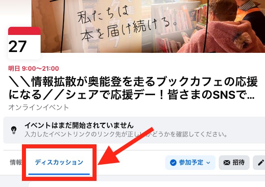265x187 pixels.
Task: Open the ディスカッション tab
Action: tap(59, 162)
